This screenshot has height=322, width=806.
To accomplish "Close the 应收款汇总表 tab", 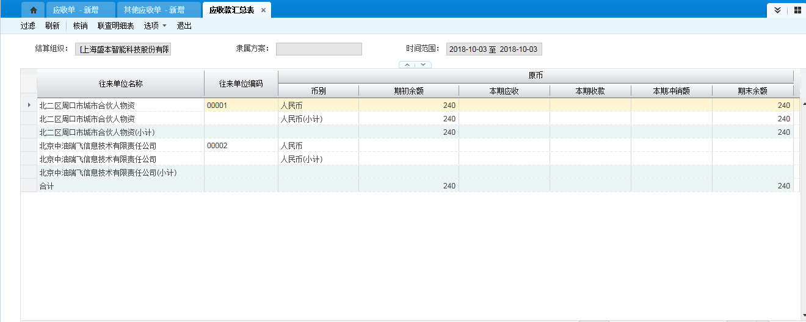I will (x=263, y=10).
